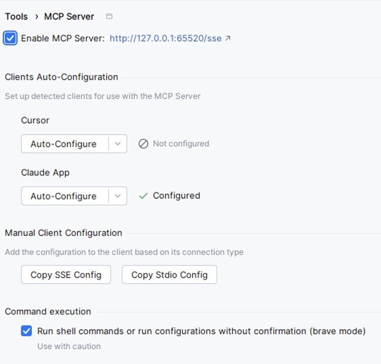Click the Clients Auto-Configuration section header
Viewport: 381px width, 364px height.
(61, 77)
